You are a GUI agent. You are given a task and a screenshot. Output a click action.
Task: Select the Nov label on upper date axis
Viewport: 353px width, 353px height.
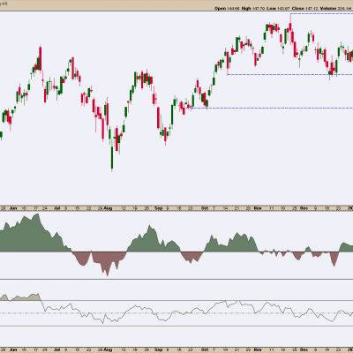click(x=258, y=208)
